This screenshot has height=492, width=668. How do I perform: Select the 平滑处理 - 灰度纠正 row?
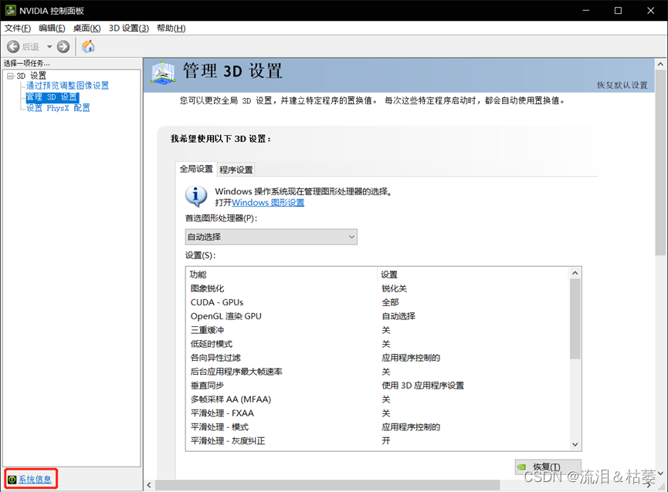click(x=378, y=440)
